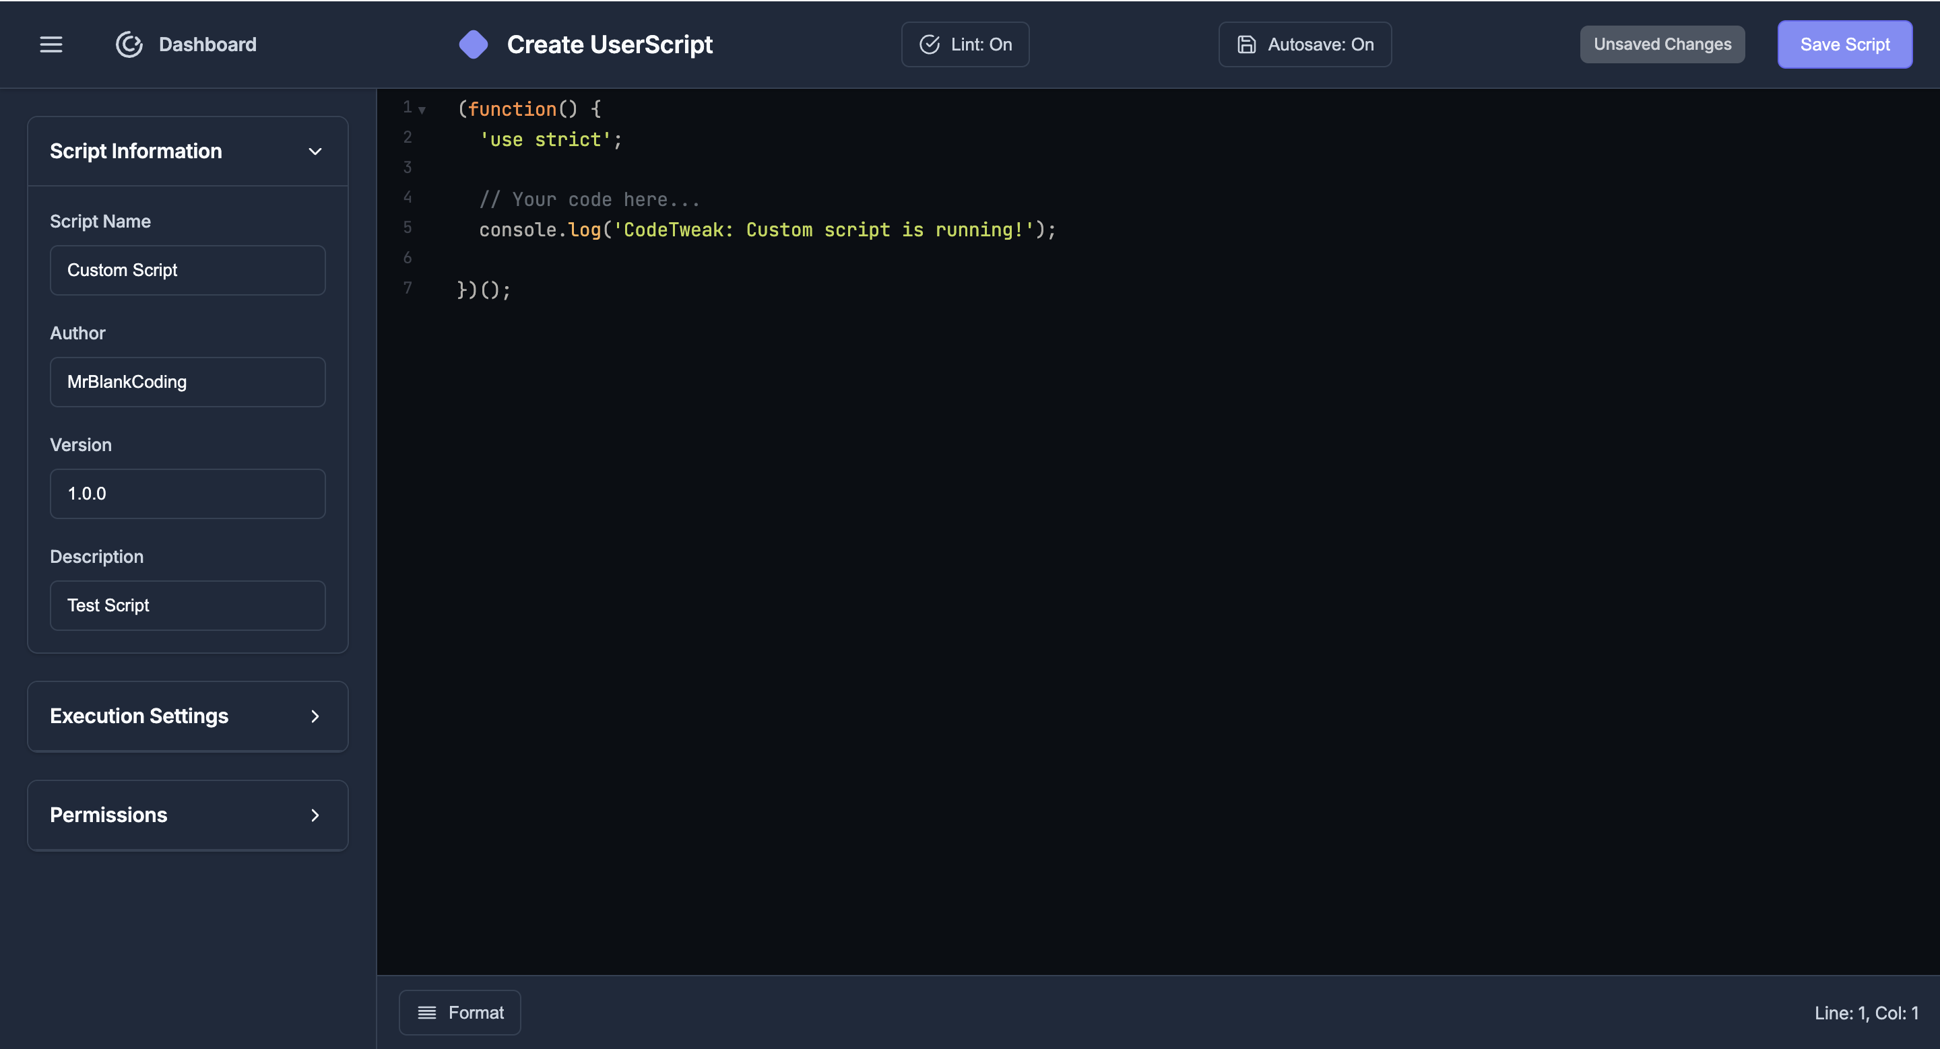
Task: Expand the Permissions section
Action: [x=187, y=815]
